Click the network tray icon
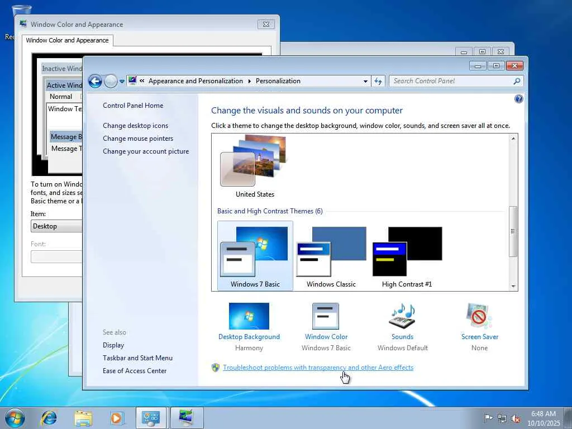The height and width of the screenshot is (429, 572). pos(502,418)
